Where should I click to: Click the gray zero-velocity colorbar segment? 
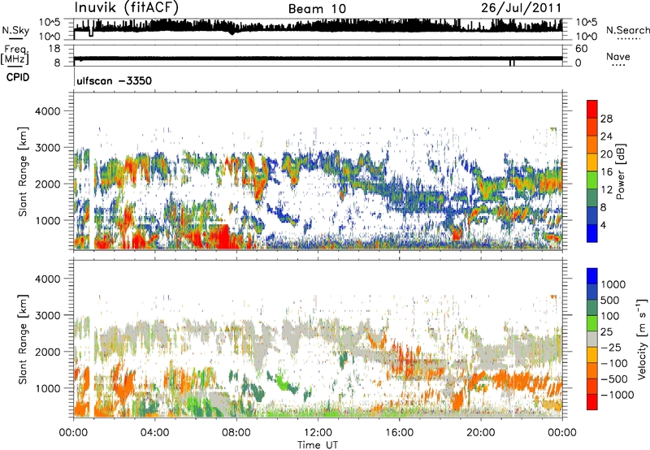tap(592, 339)
